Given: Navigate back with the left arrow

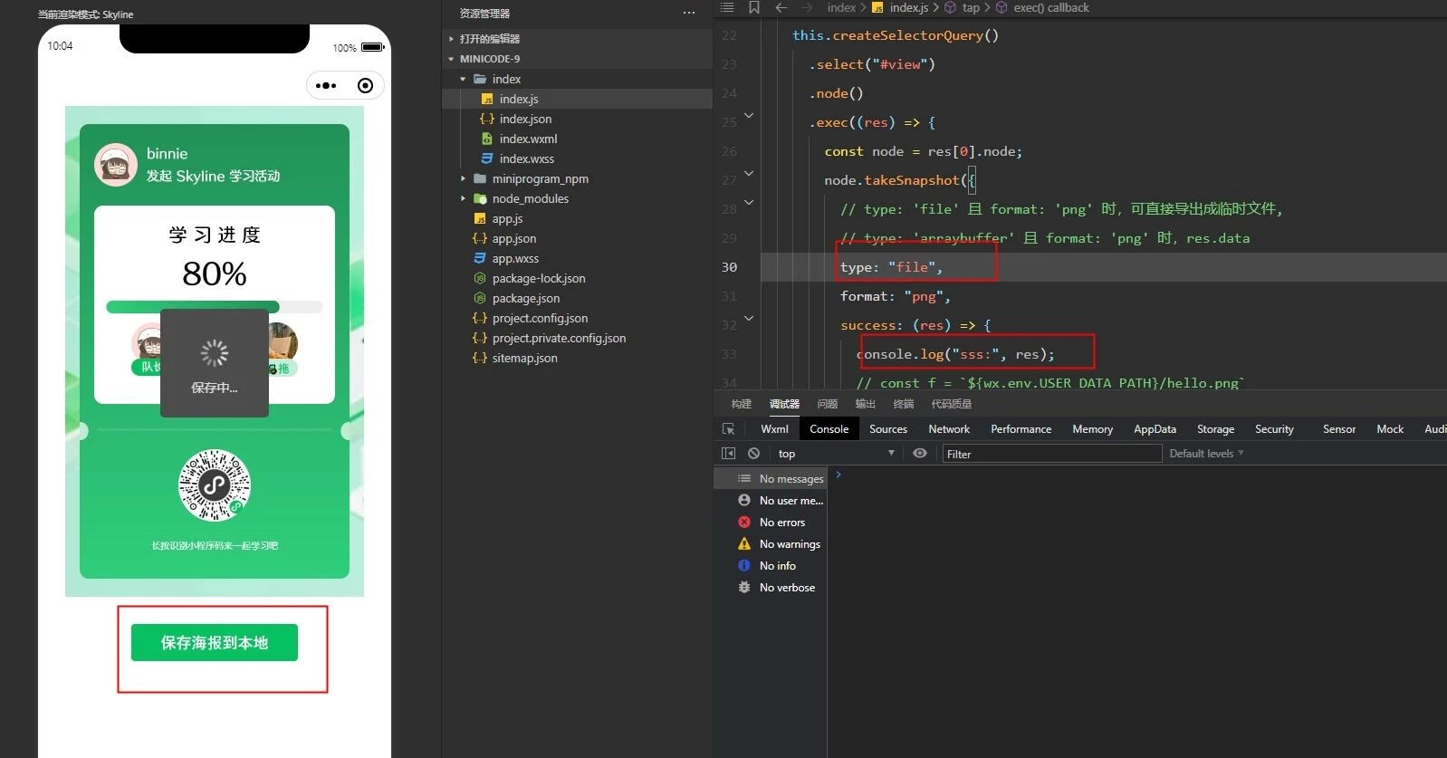Looking at the screenshot, I should 781,7.
